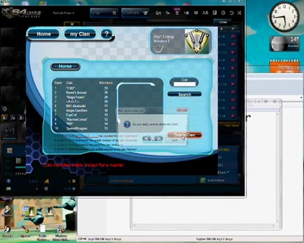The image size is (304, 243).
Task: Click the star icon in top toolbar
Action: click(186, 13)
